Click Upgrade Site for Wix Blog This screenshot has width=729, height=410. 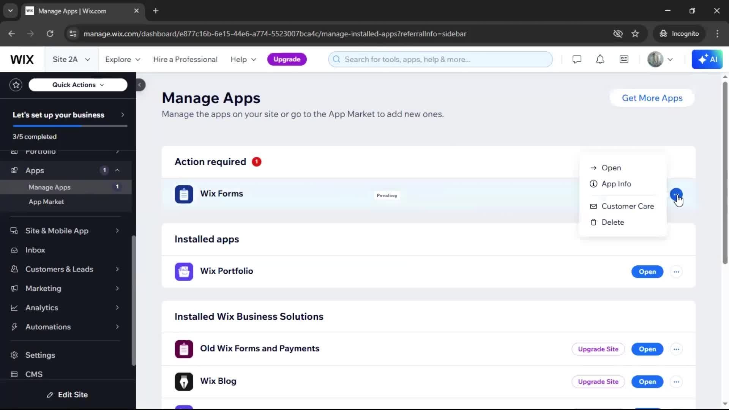pos(598,382)
